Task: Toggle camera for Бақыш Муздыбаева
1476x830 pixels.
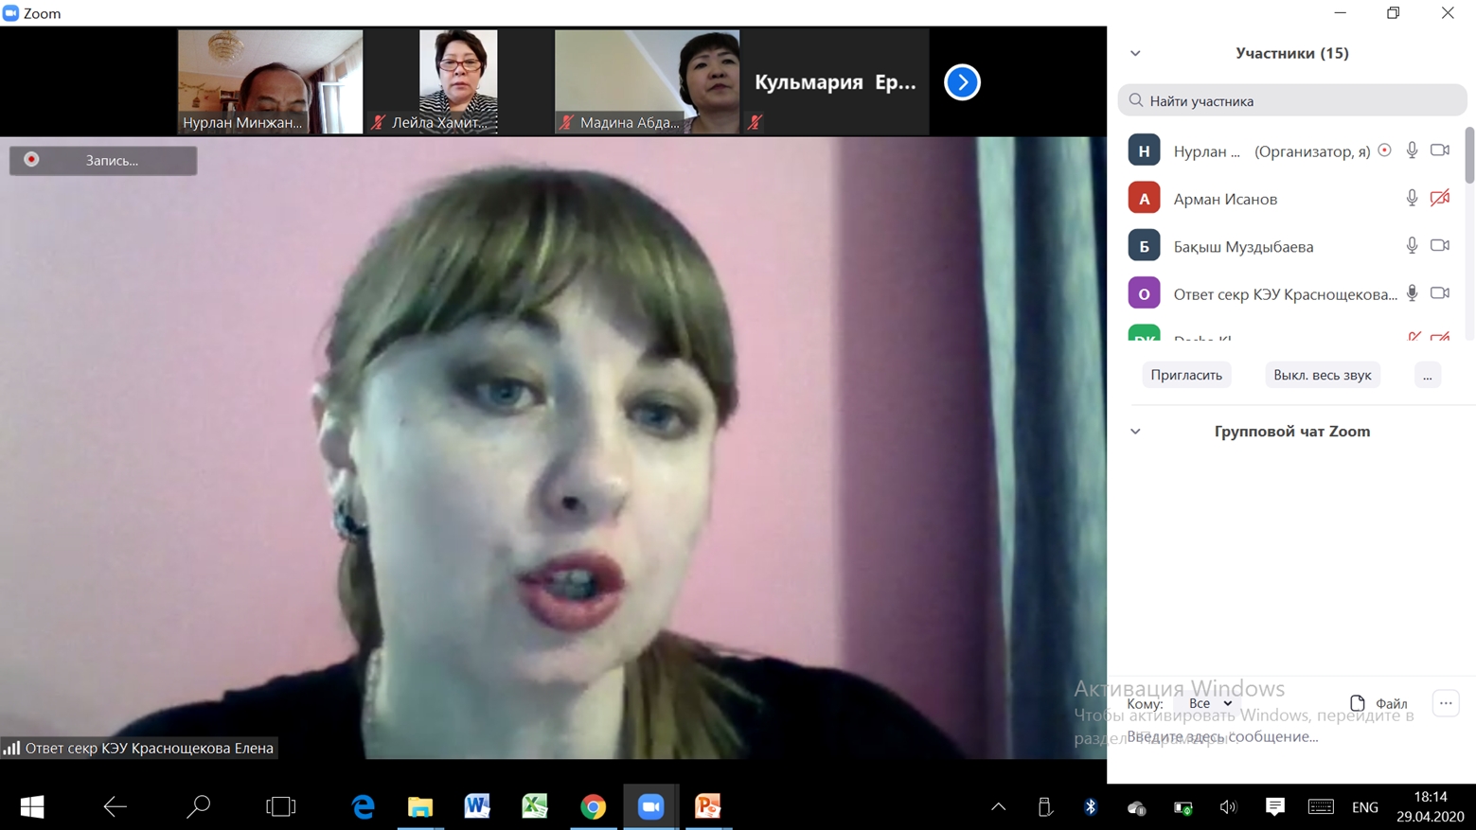Action: 1439,245
